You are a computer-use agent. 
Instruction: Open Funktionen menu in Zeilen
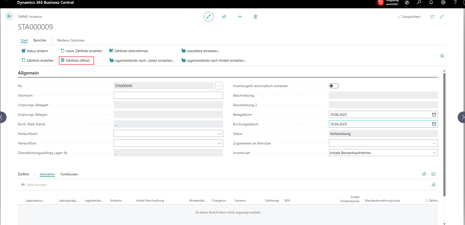point(69,174)
